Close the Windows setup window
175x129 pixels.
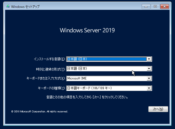(x=165, y=7)
